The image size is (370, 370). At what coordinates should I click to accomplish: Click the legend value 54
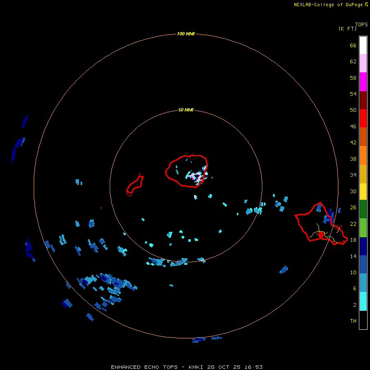click(353, 94)
